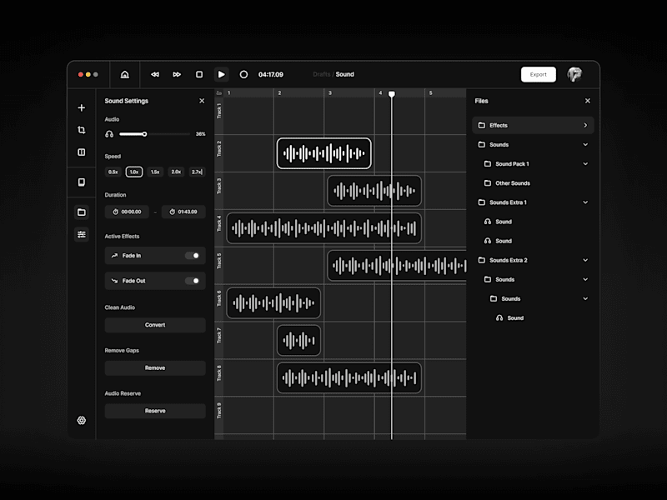The width and height of the screenshot is (667, 500).
Task: Toggle the Fade Out effect switch
Action: tap(193, 281)
